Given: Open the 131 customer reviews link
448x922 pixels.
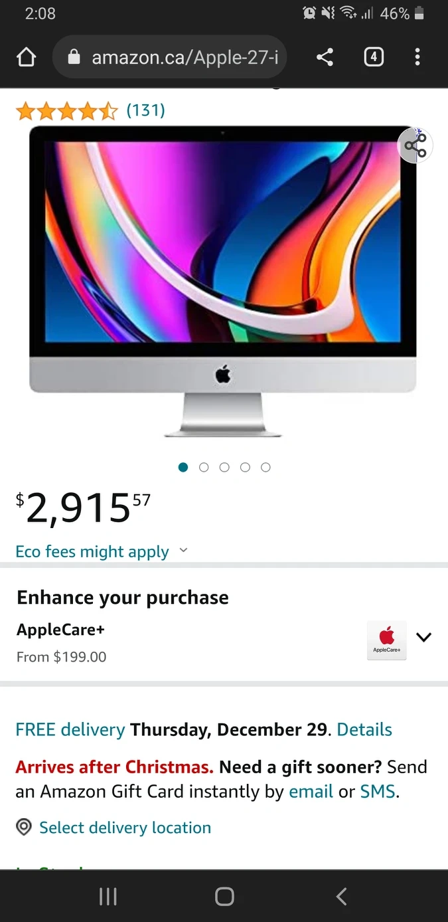Looking at the screenshot, I should click(x=145, y=110).
